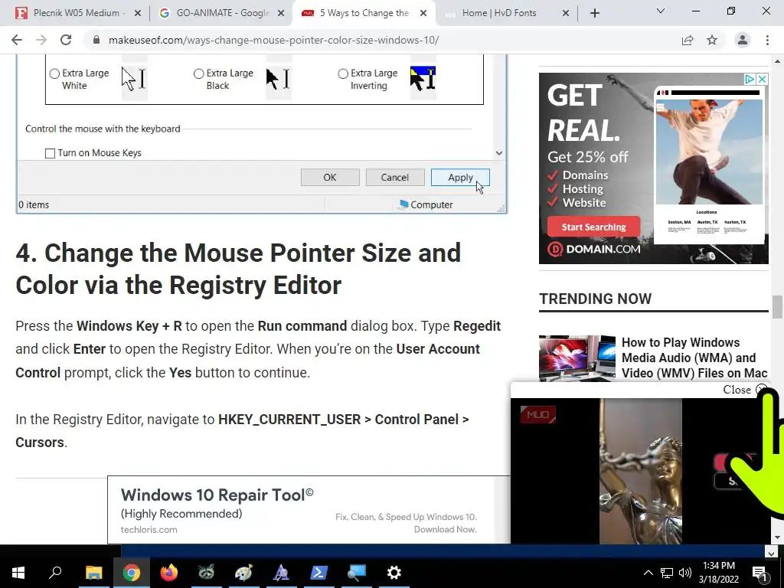784x588 pixels.
Task: Select the 5 Ways to Change tab
Action: 364,13
